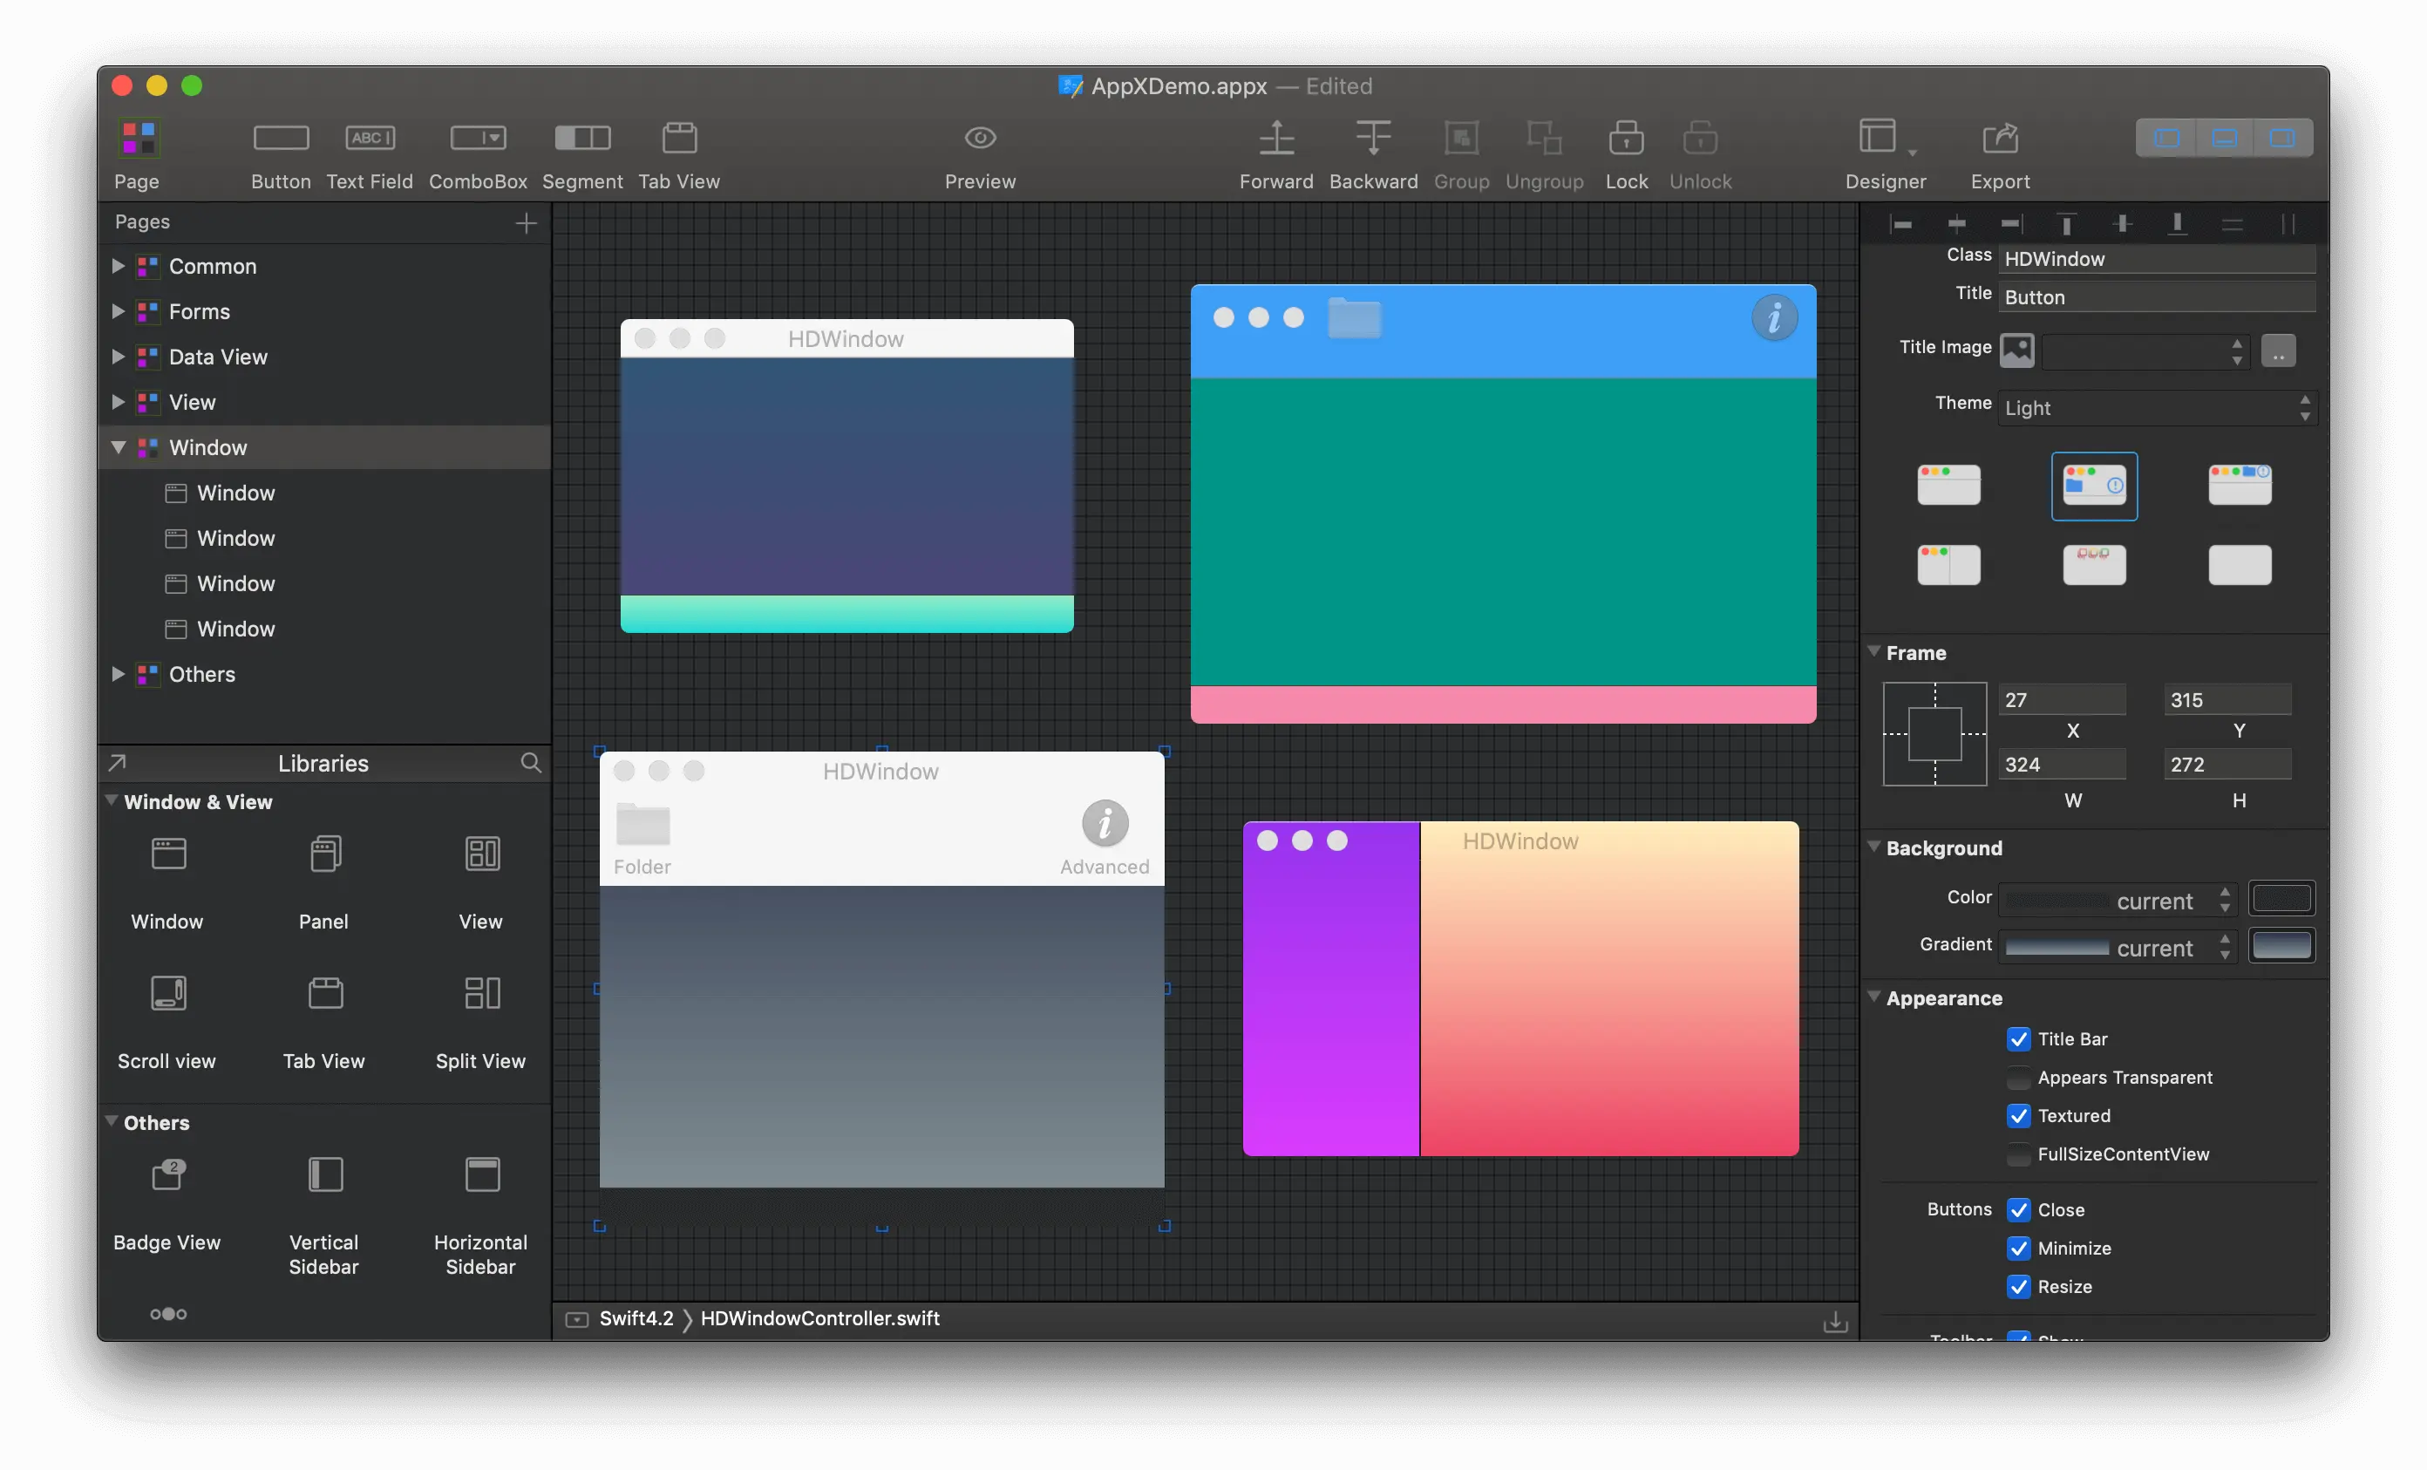Disable the Minimize button checkbox
This screenshot has width=2427, height=1470.
[x=2018, y=1249]
